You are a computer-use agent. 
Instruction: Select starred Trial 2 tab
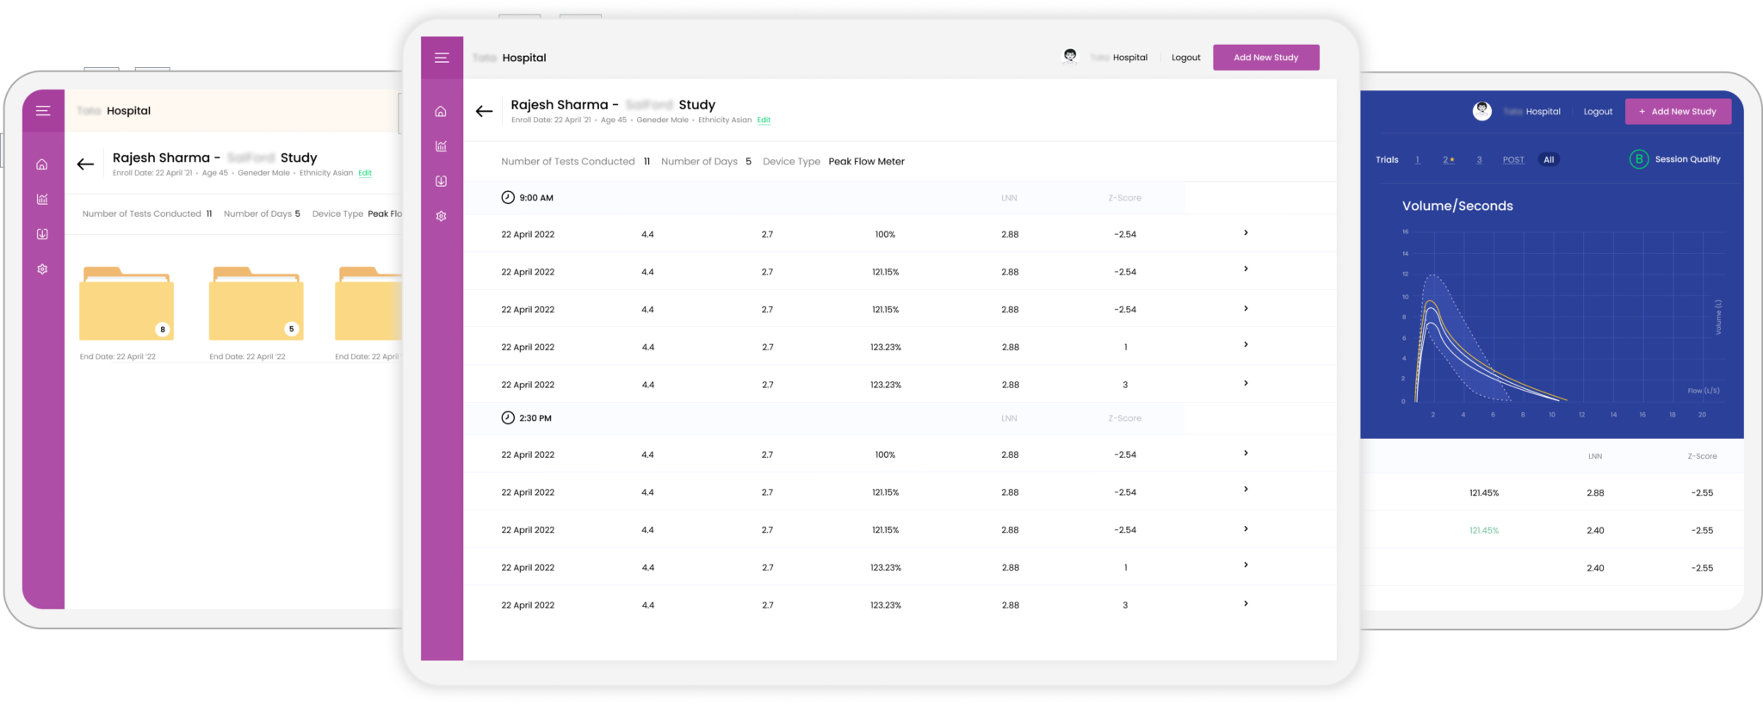[x=1449, y=159]
